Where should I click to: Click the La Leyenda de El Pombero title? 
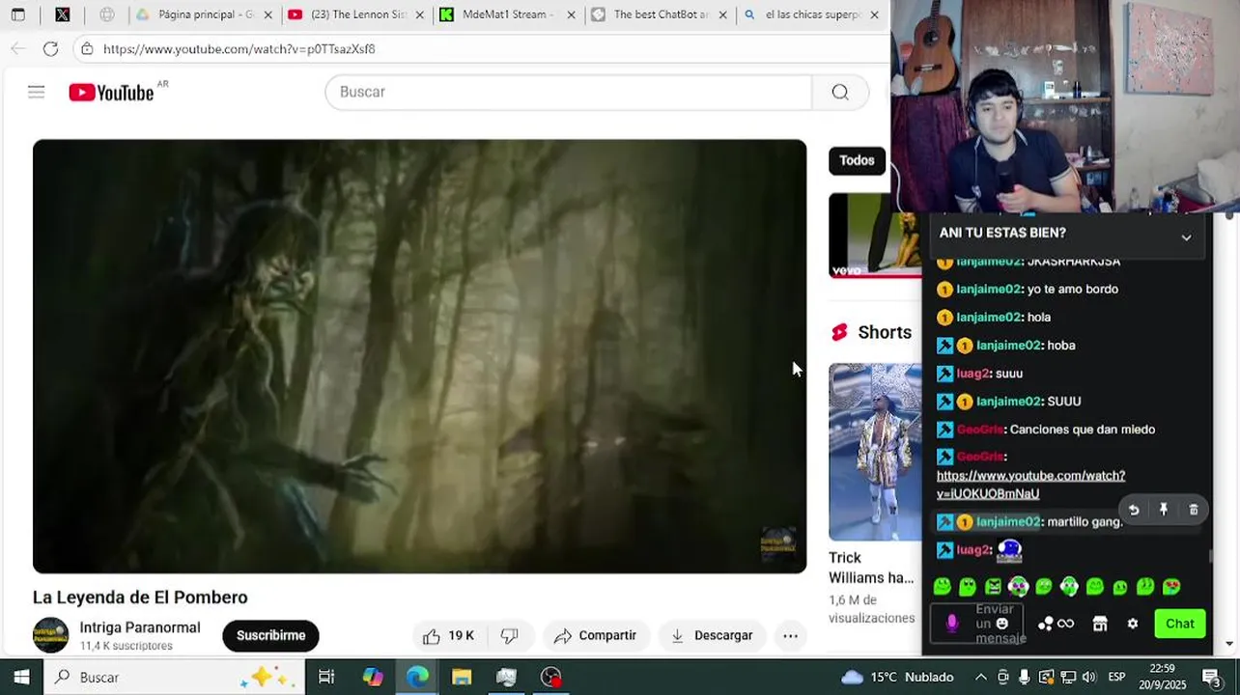coord(140,598)
